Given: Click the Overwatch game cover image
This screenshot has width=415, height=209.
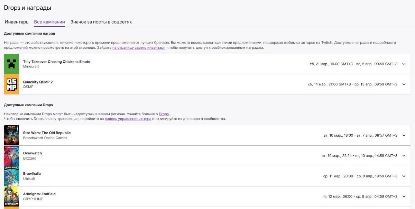Looking at the screenshot, I should pos(11,156).
